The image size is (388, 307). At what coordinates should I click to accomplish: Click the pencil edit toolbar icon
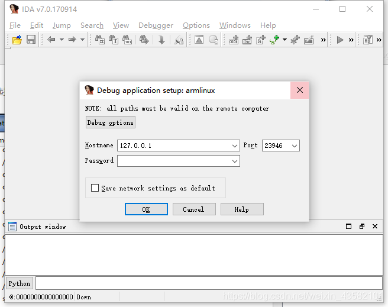pyautogui.click(x=309, y=40)
